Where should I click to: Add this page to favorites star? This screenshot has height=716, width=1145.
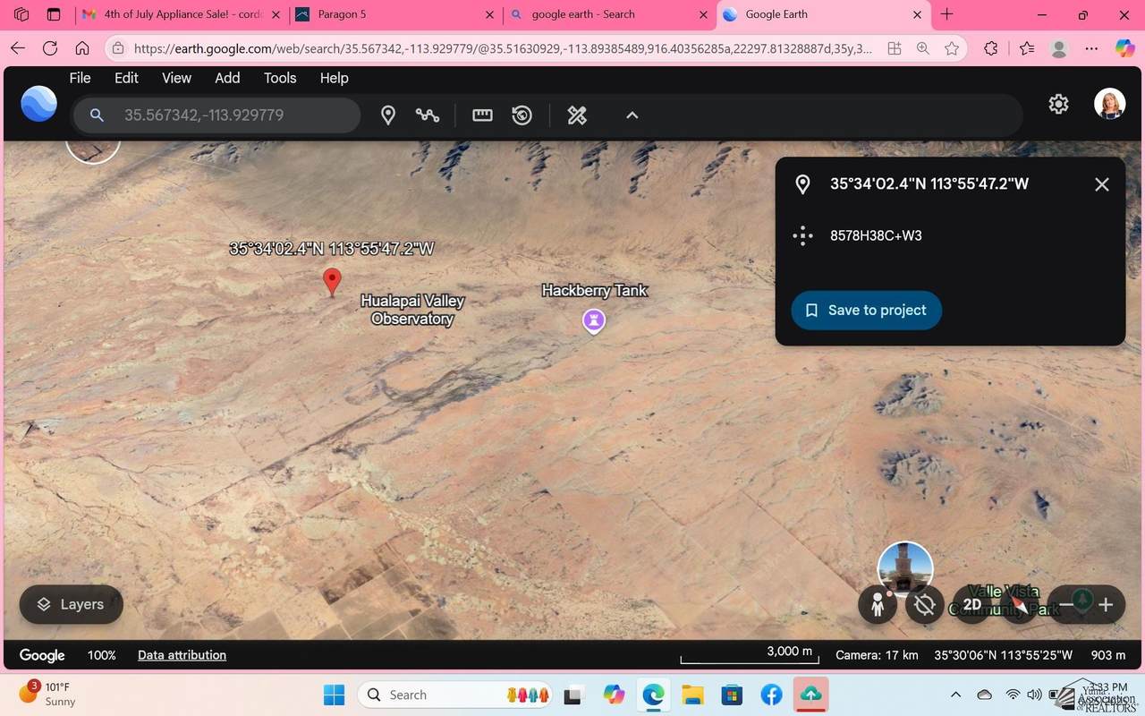point(952,49)
